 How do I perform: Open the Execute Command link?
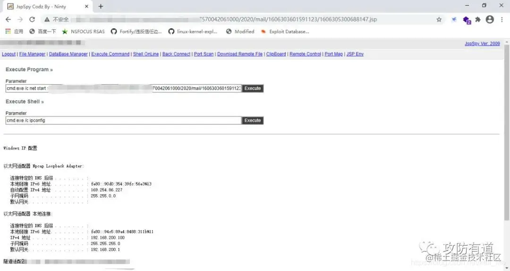(110, 54)
